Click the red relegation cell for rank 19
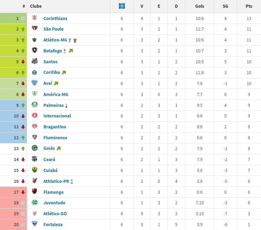The height and width of the screenshot is (230, 261). pos(13,214)
